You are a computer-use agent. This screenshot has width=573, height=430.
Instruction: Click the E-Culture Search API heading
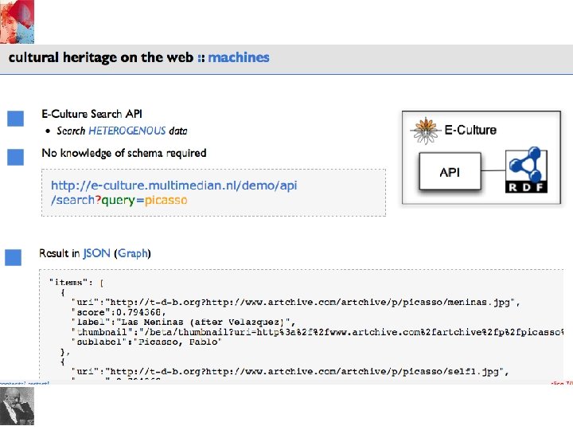[92, 115]
